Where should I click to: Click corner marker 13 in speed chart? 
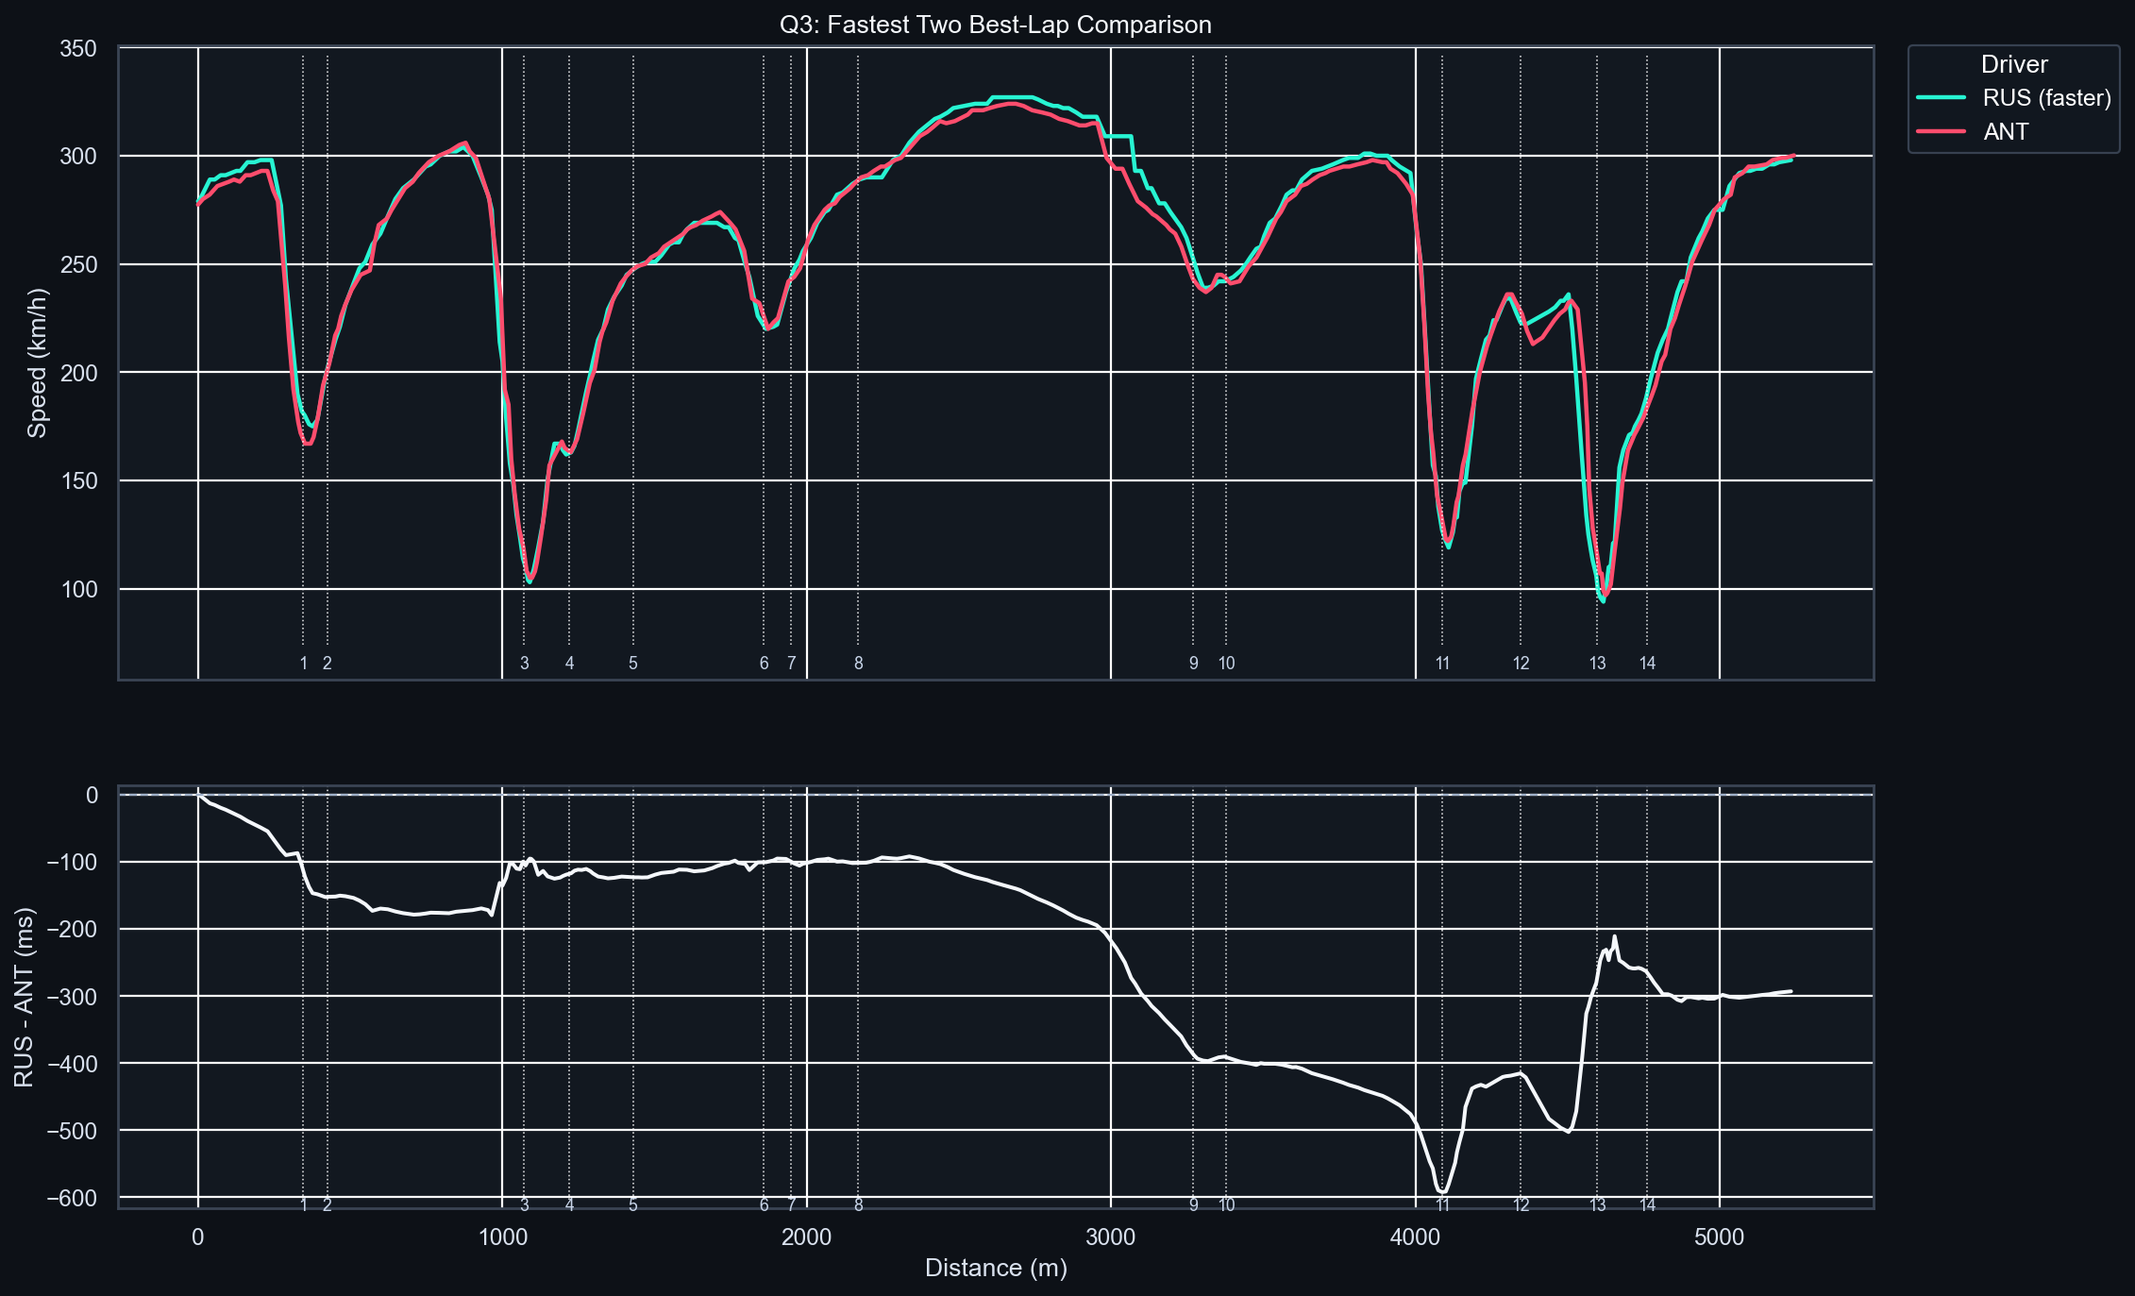1597,664
